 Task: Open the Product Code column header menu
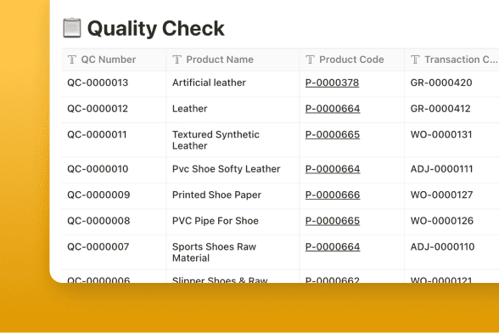tap(351, 59)
